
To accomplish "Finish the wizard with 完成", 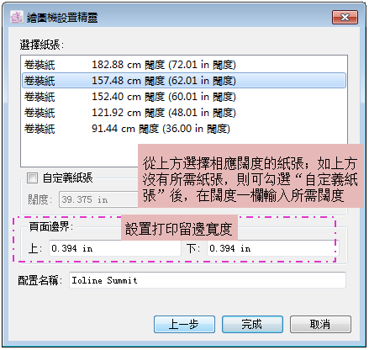I will click(252, 324).
